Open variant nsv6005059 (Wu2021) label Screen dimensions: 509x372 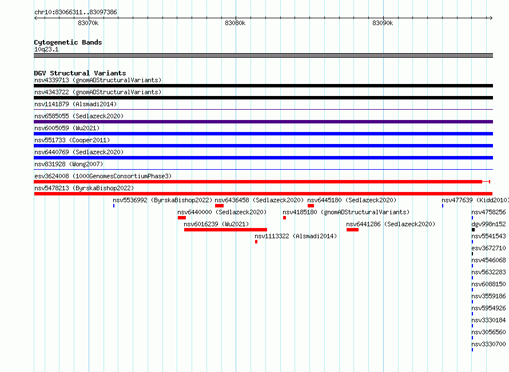[x=67, y=128]
